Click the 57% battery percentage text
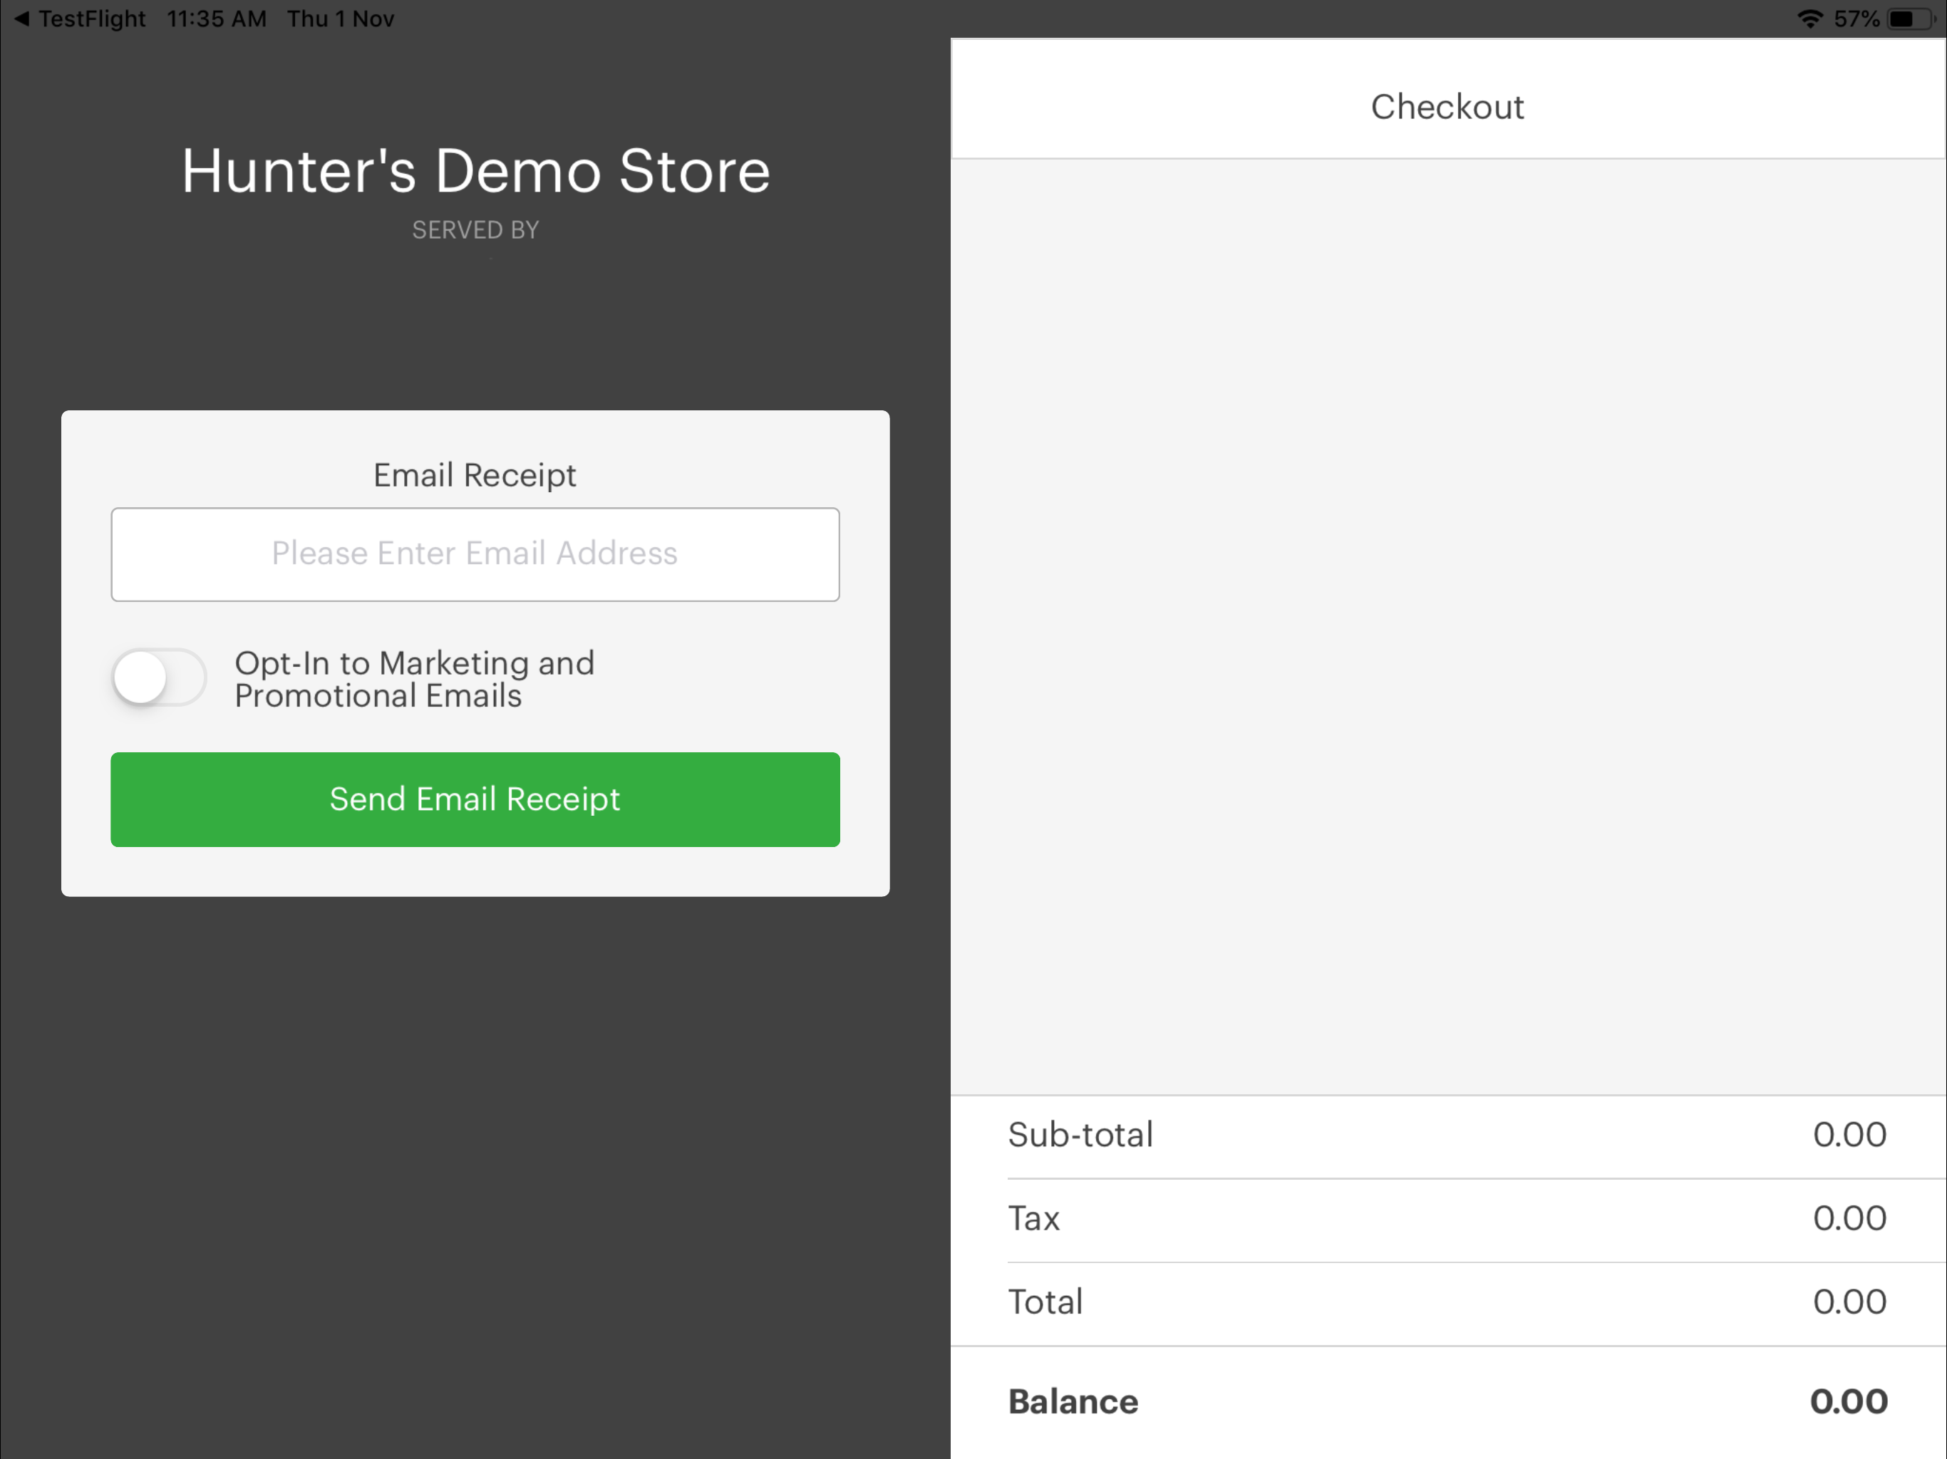 (1856, 19)
